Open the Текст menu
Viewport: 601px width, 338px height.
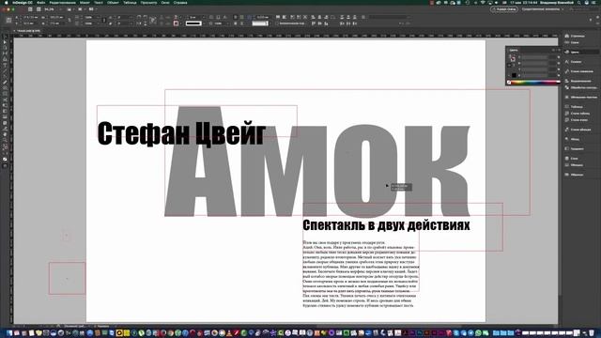pyautogui.click(x=99, y=3)
